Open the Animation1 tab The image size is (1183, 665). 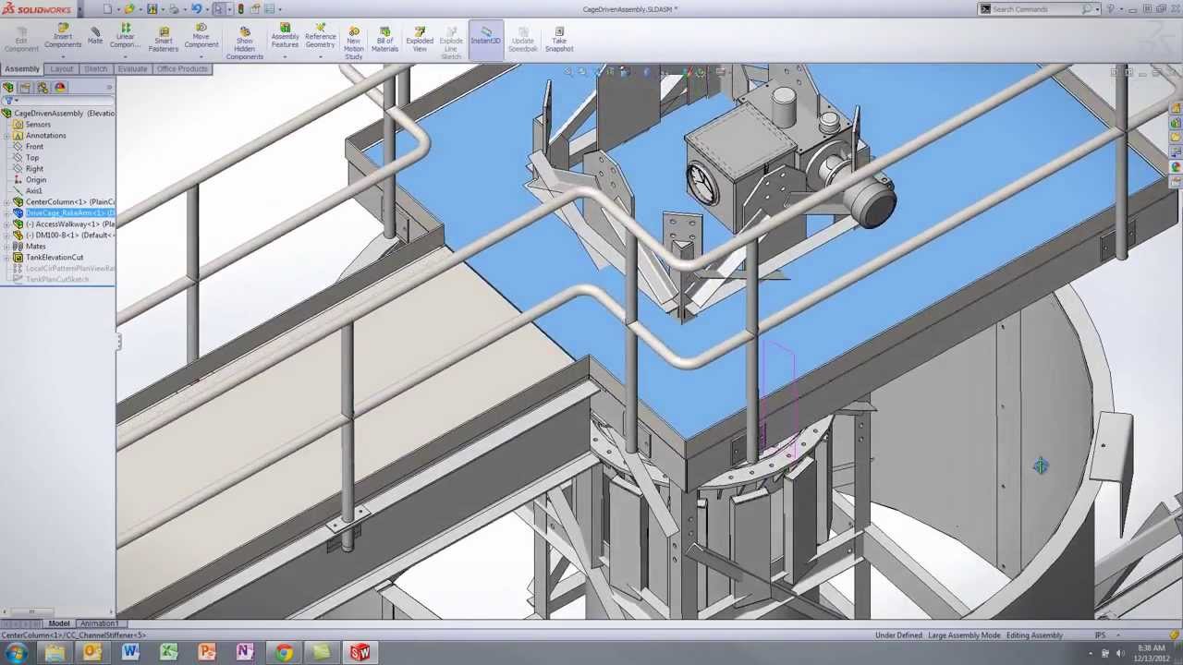[98, 623]
